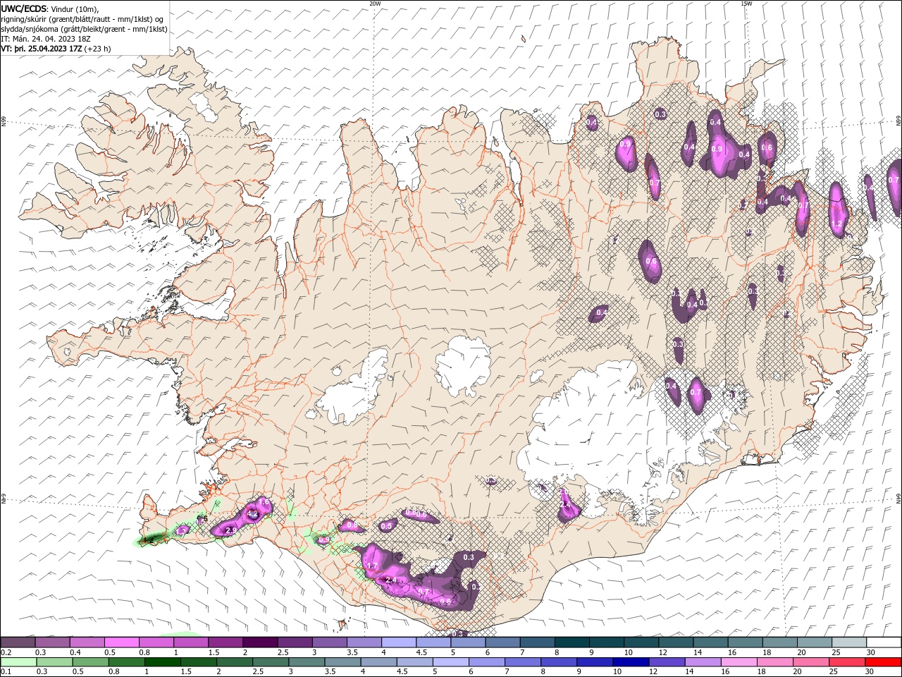Click the 0.1 label under the green legend
This screenshot has height=677, width=902.
click(6, 672)
